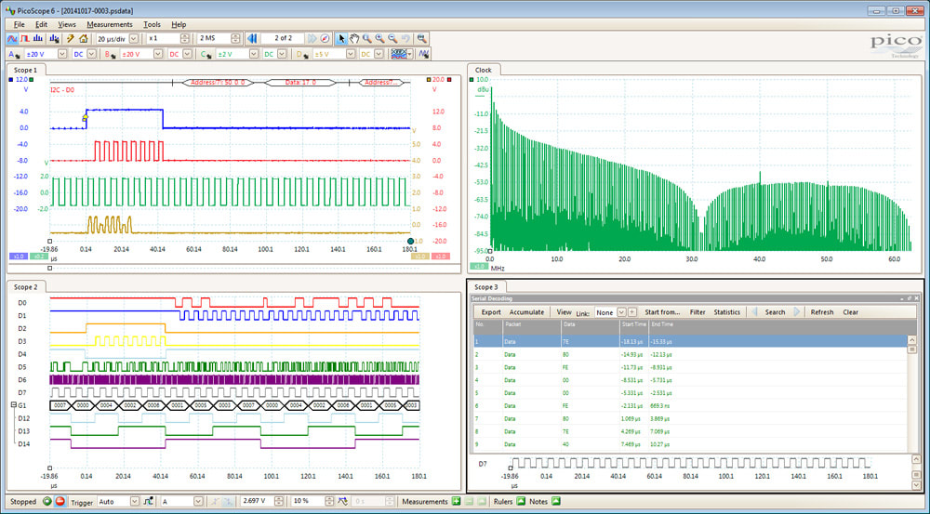The height and width of the screenshot is (514, 930).
Task: Open the timebase 20 µs/div dropdown
Action: click(134, 38)
